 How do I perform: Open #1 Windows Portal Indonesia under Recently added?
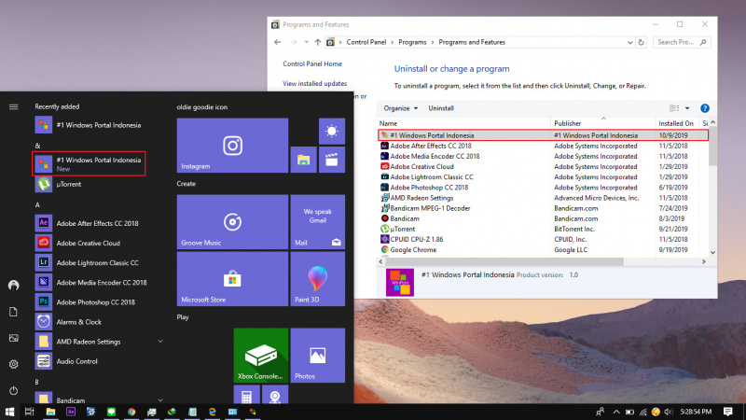pos(98,125)
